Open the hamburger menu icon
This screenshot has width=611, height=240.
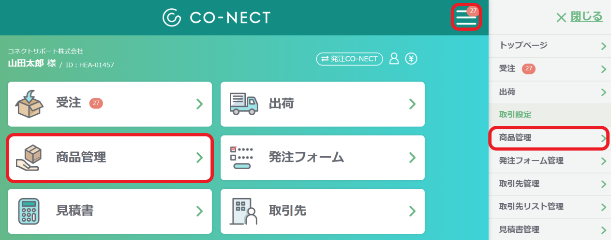466,17
